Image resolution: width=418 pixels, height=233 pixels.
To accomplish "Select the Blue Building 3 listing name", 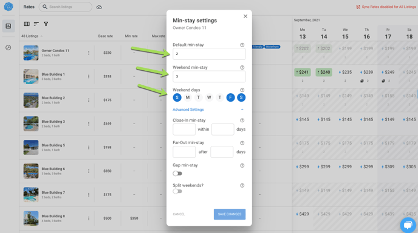I will tap(53, 122).
